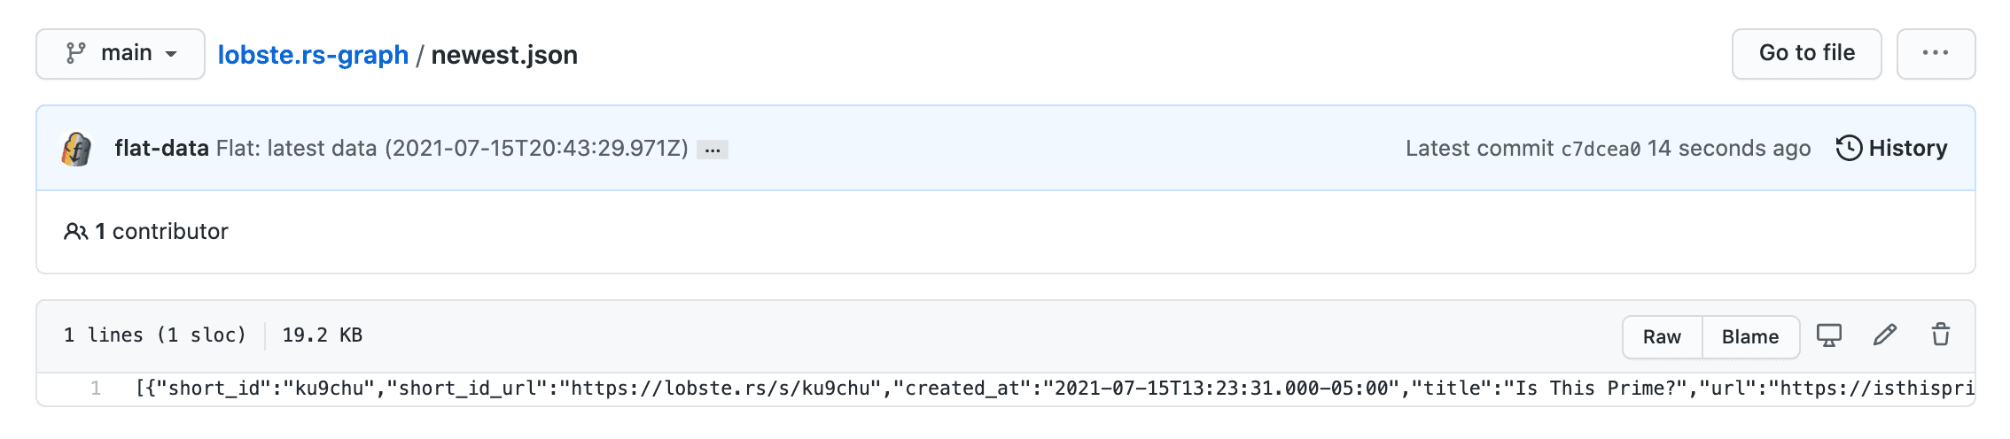Open commit c7dcea0

pos(1600,150)
